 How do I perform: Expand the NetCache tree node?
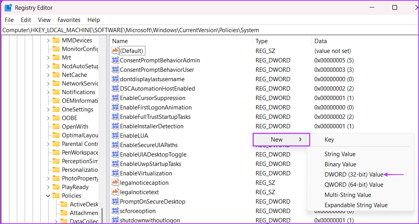(48, 75)
